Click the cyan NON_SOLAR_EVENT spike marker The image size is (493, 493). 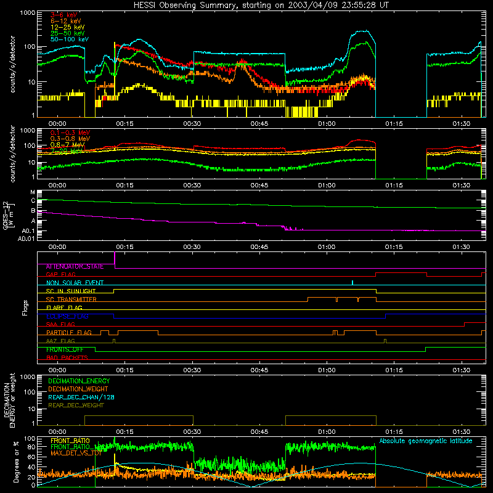coord(352,282)
